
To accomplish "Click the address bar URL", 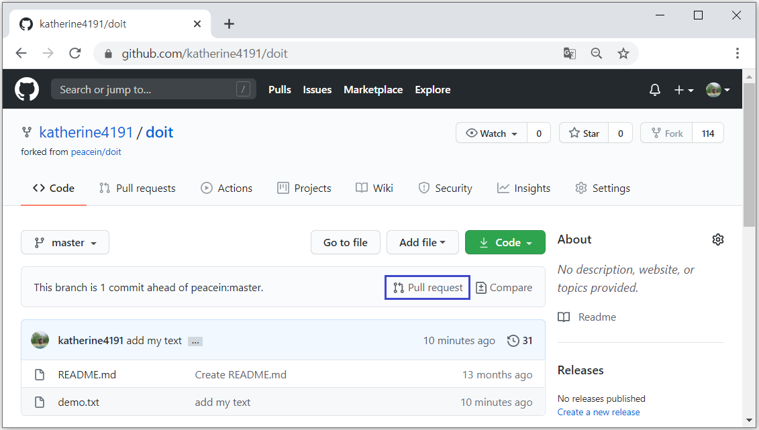I will (204, 54).
